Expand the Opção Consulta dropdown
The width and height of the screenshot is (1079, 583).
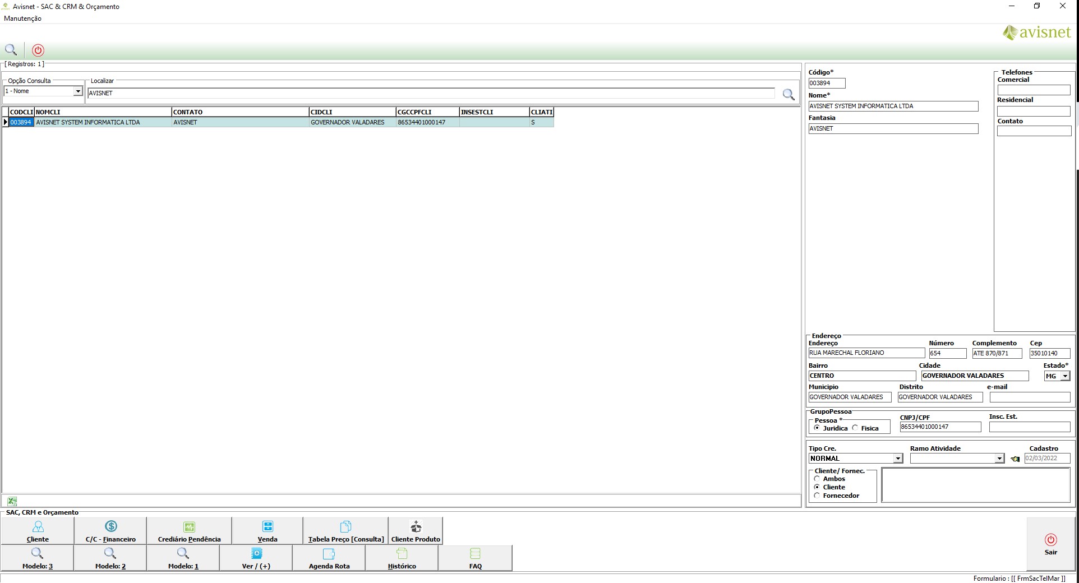coord(78,91)
